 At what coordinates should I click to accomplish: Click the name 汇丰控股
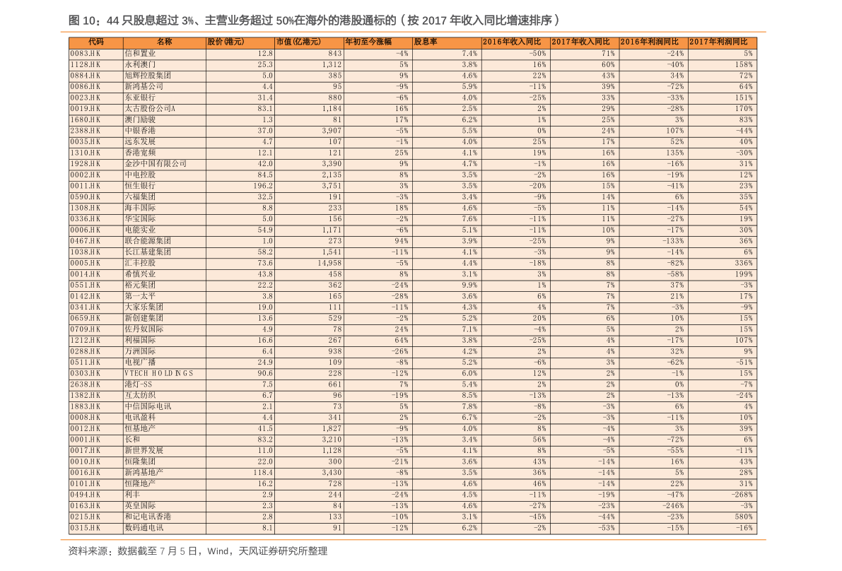140,263
